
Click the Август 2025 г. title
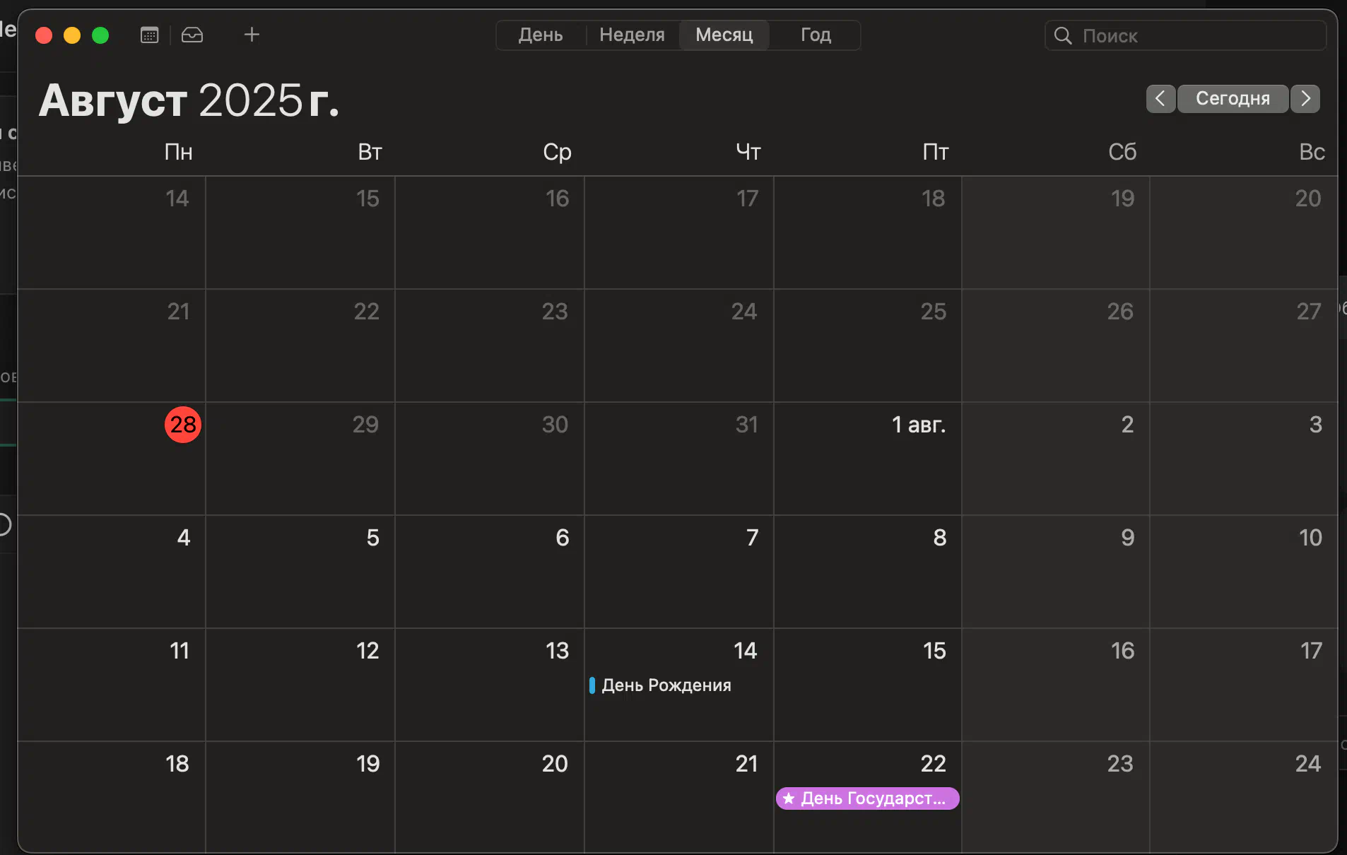pos(189,100)
